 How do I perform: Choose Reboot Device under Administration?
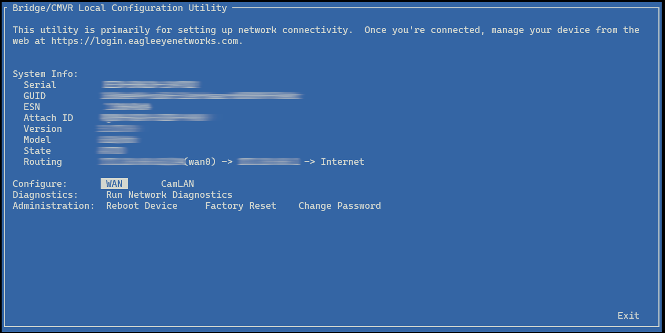142,206
